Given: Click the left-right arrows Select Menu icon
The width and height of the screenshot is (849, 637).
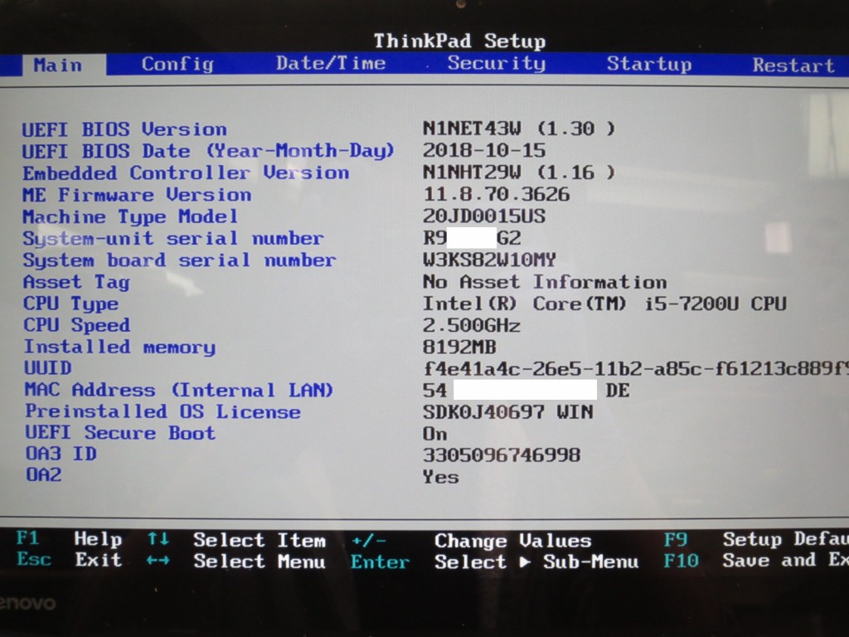Looking at the screenshot, I should tap(158, 561).
